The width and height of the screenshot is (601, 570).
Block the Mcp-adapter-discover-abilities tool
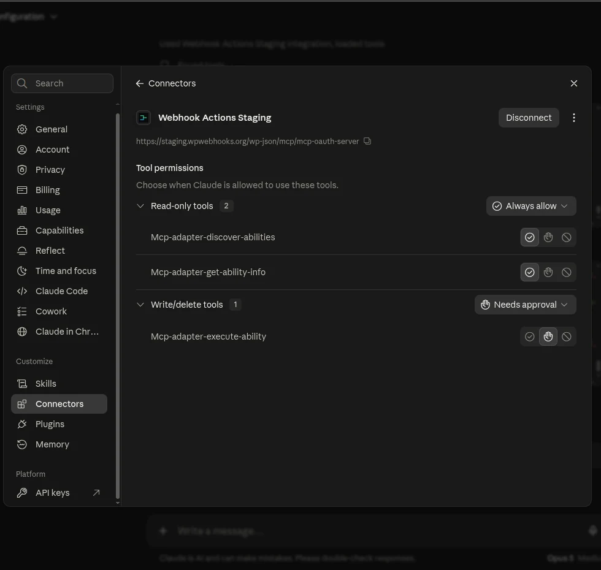tap(566, 238)
